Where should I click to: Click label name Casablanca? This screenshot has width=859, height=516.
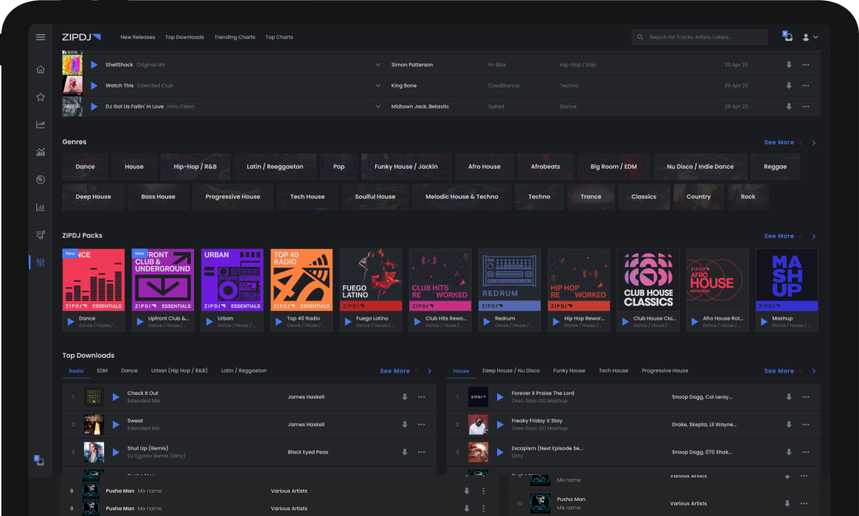[504, 86]
